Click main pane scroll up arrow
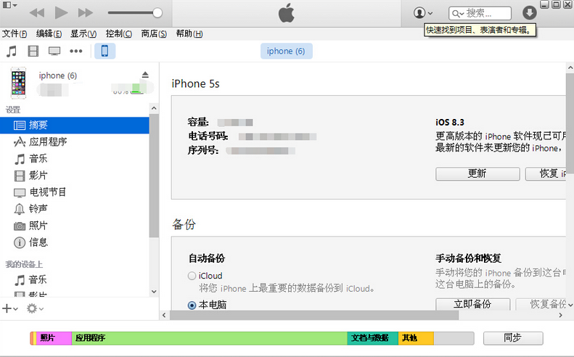The image size is (574, 357). [570, 67]
